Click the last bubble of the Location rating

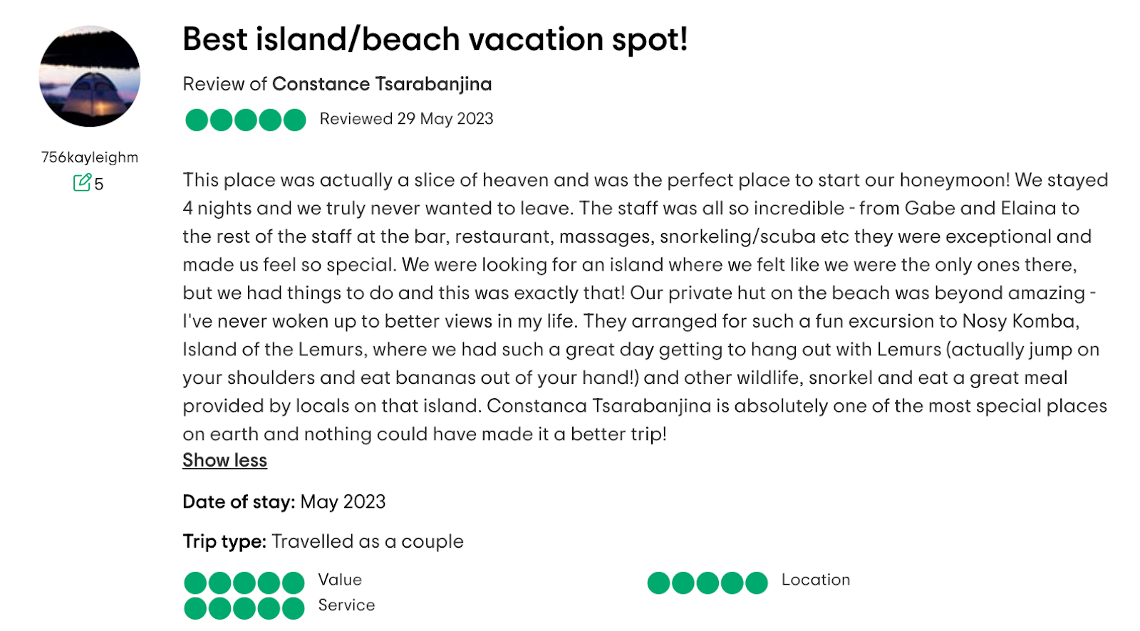coord(757,583)
